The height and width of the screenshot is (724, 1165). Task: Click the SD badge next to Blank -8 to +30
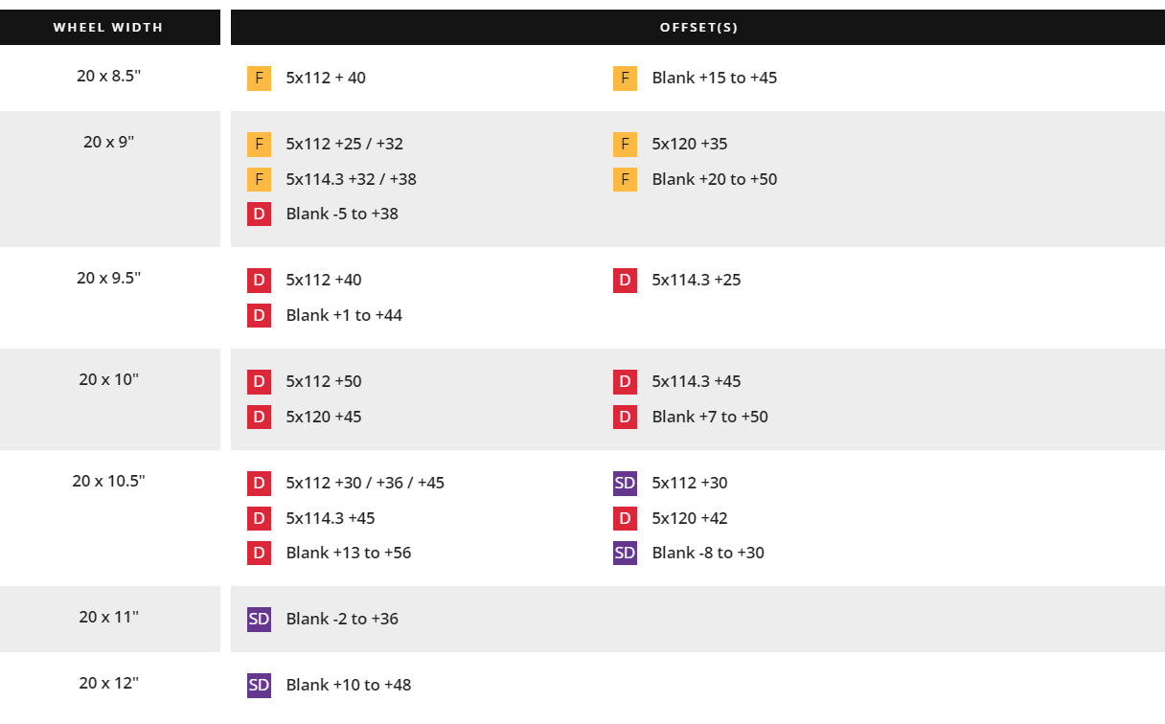tap(625, 553)
